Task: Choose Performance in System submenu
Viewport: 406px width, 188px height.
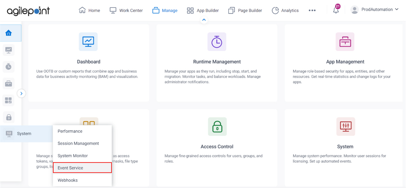Action: click(x=82, y=131)
